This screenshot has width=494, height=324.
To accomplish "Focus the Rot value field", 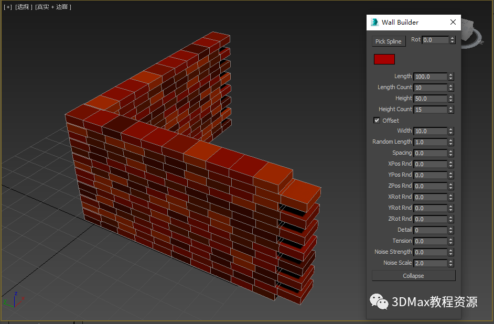I will [435, 40].
